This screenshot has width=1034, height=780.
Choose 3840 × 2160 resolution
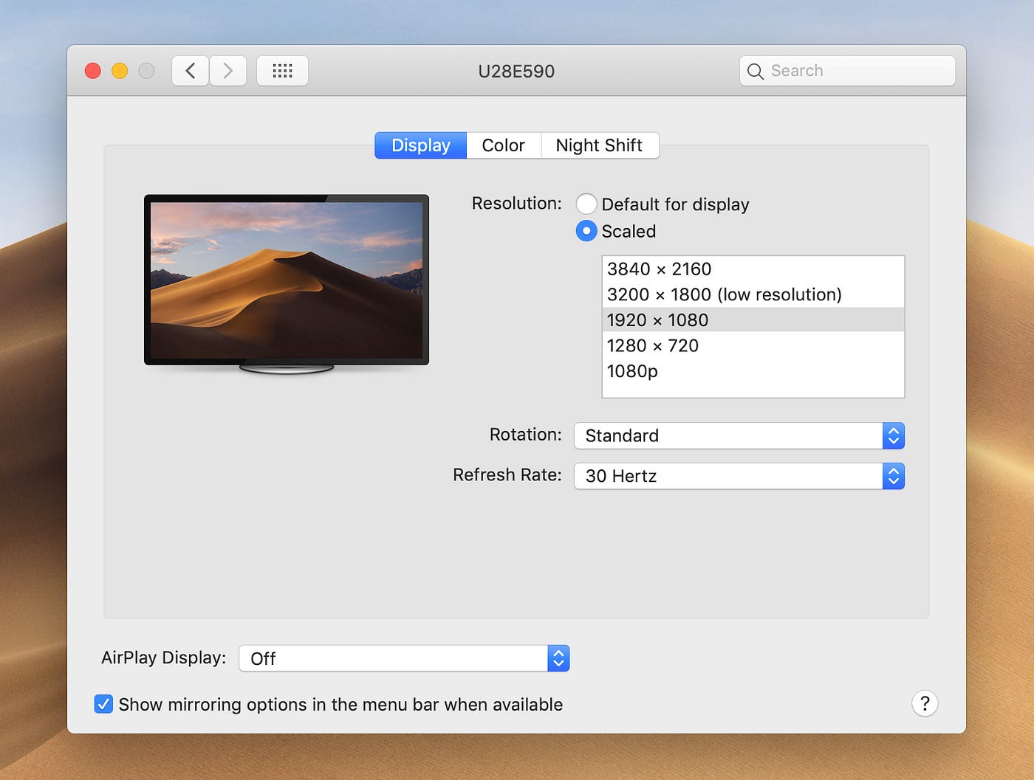753,269
